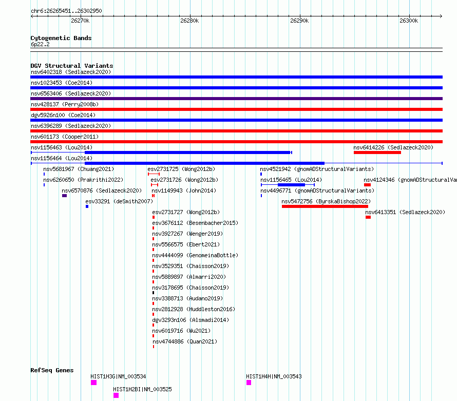Viewport: 457px width, 401px height.
Task: Select esv3676112 (Besenbacher2015) label
Action: pos(195,223)
